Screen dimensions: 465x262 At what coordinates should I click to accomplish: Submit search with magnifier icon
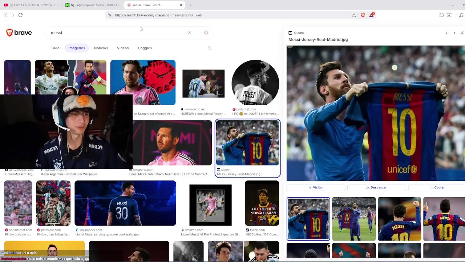[x=206, y=33]
